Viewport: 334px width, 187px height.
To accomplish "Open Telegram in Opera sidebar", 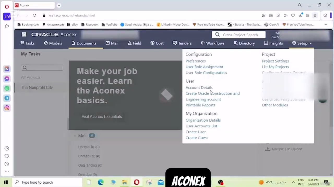I will click(x=7, y=98).
